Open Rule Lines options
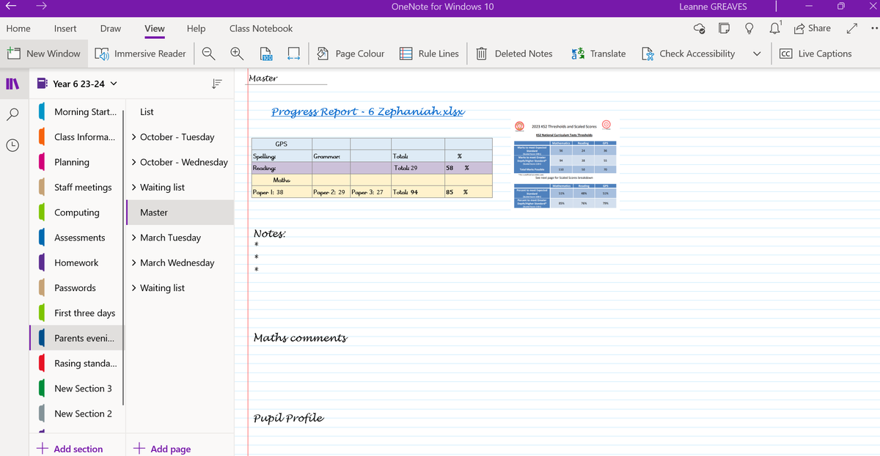The image size is (880, 456). [429, 54]
